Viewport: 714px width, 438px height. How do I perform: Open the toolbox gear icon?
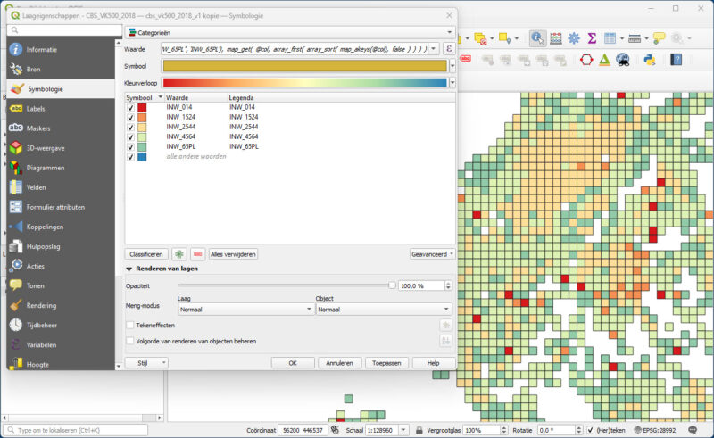pos(574,38)
